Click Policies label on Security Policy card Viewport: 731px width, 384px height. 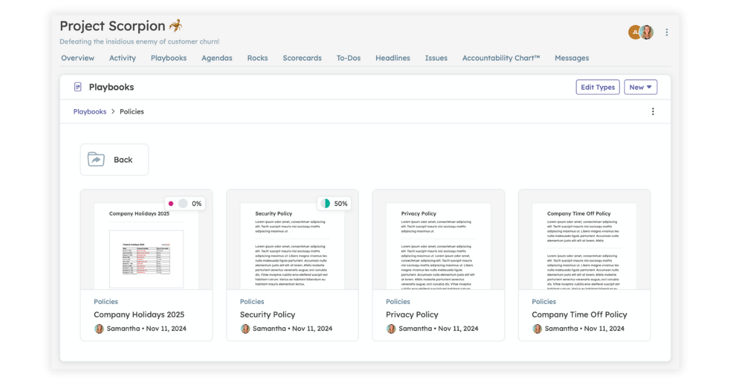tap(252, 302)
